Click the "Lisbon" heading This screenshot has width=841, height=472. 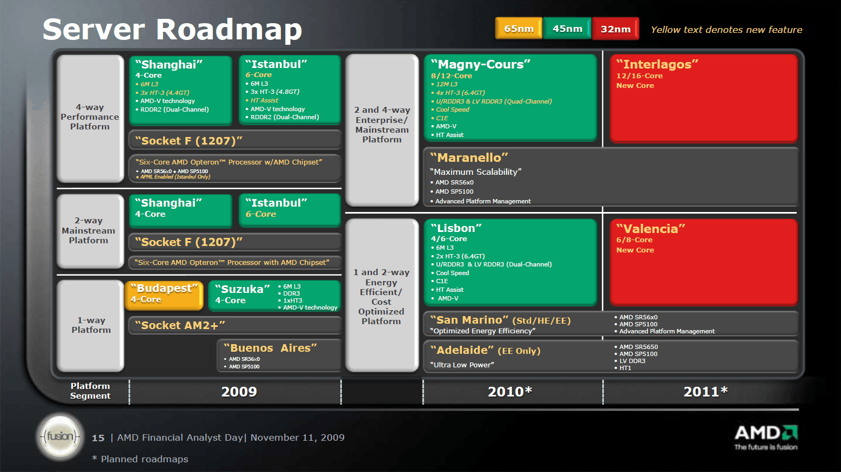pyautogui.click(x=456, y=228)
